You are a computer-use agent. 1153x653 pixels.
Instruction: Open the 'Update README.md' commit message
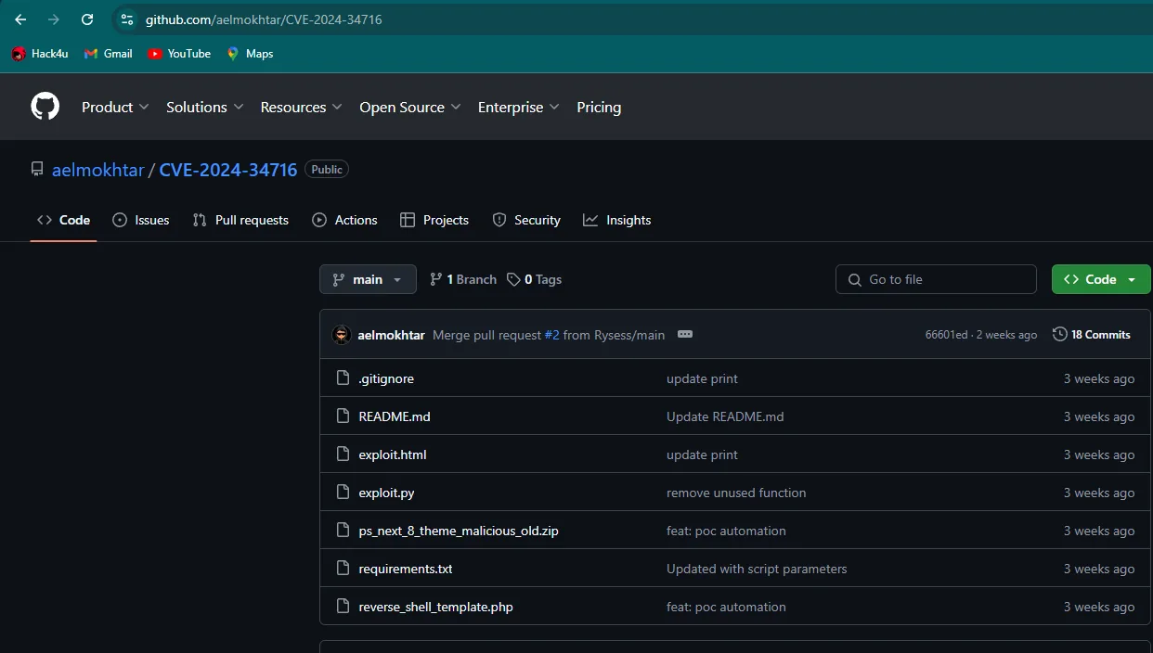(x=725, y=416)
